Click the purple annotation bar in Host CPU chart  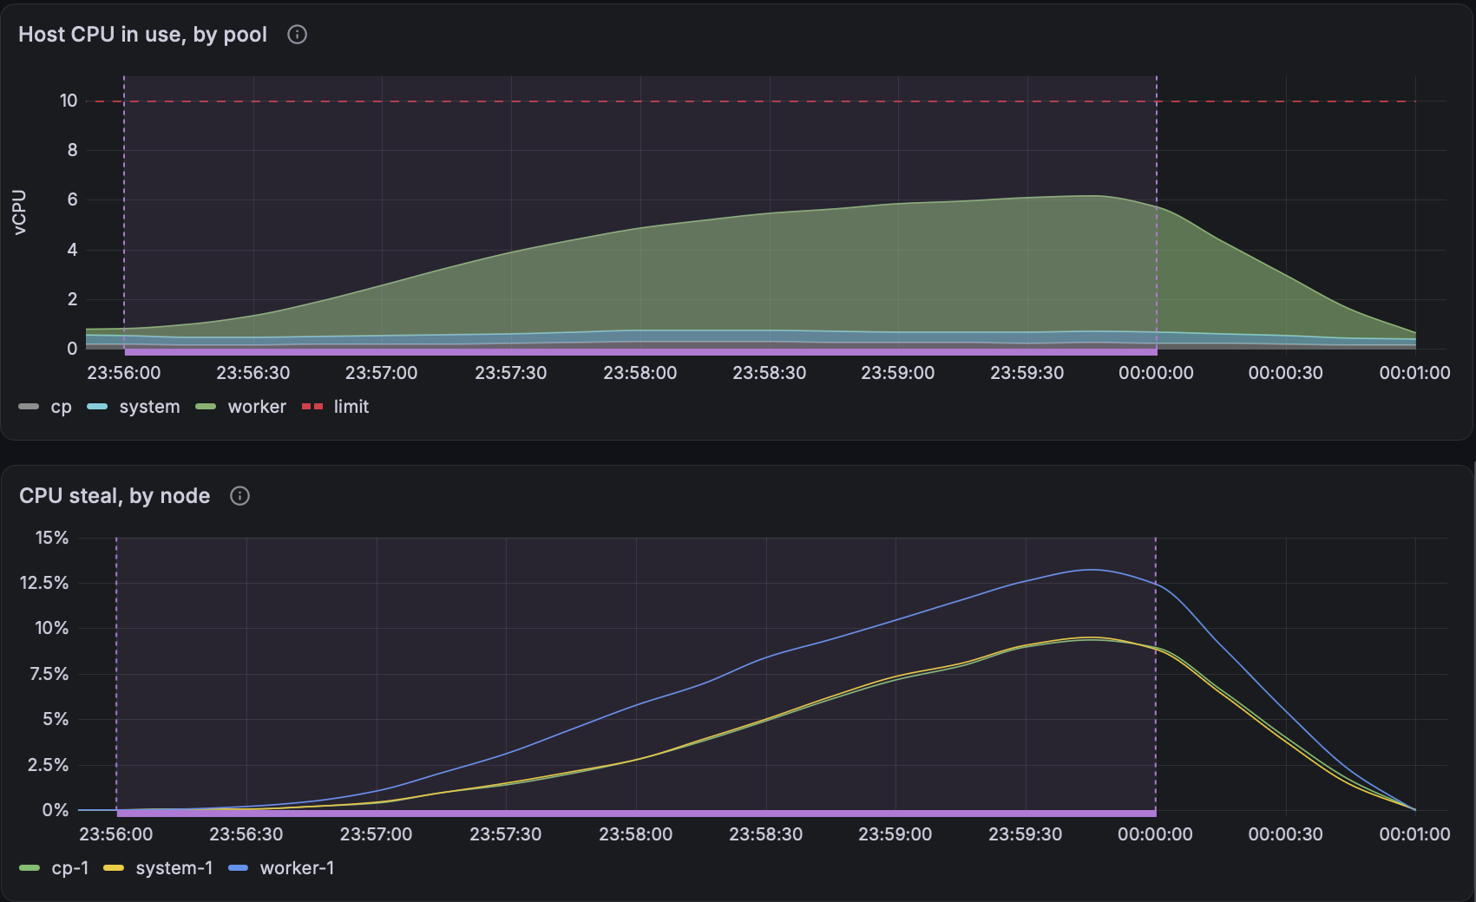(x=640, y=352)
